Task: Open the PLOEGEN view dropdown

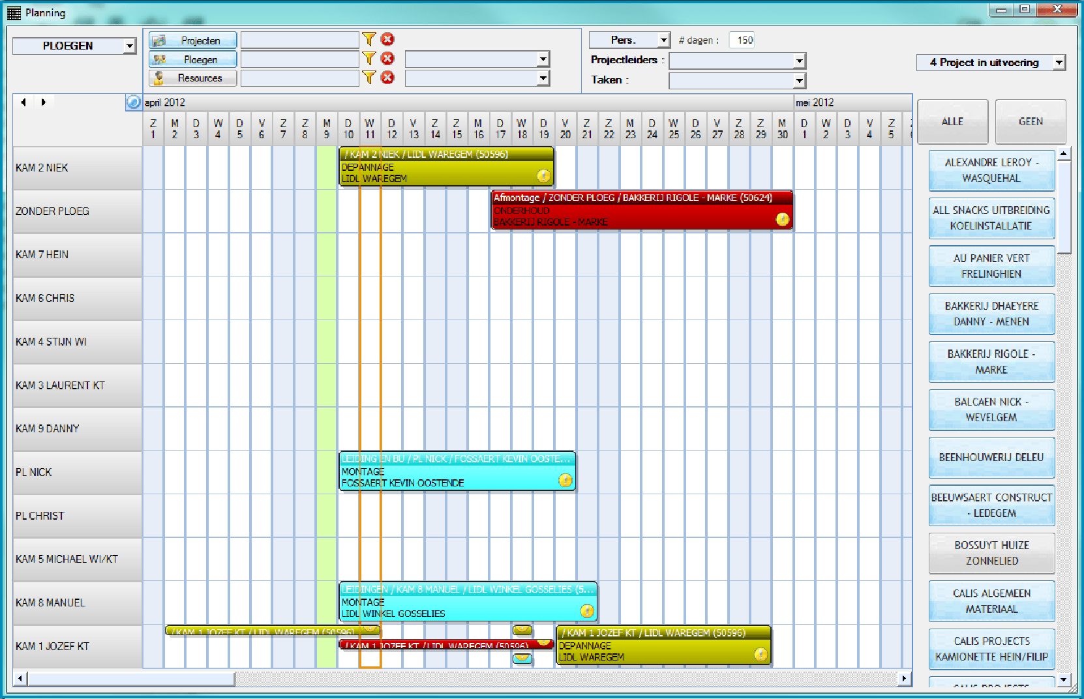Action: pos(128,46)
